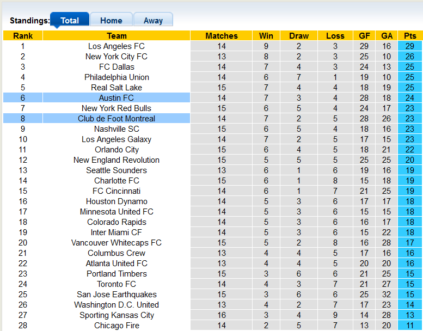
Task: Open the Inter Miami CF link
Action: (117, 232)
